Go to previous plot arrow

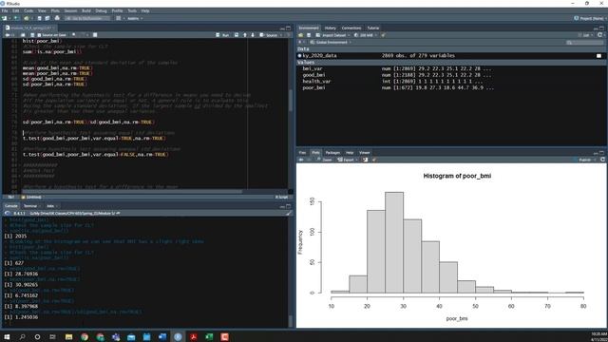(x=301, y=160)
